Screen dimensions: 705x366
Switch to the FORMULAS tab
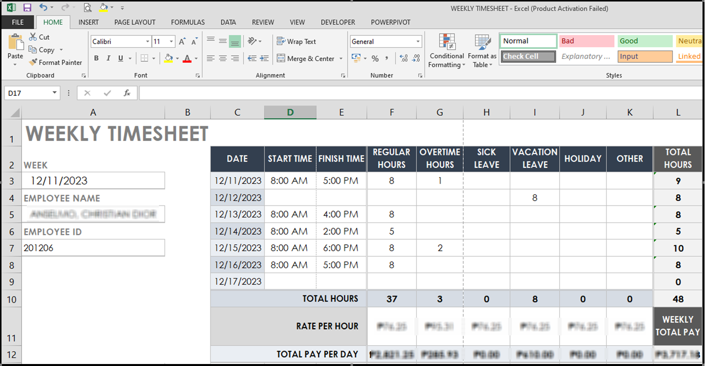click(x=188, y=22)
